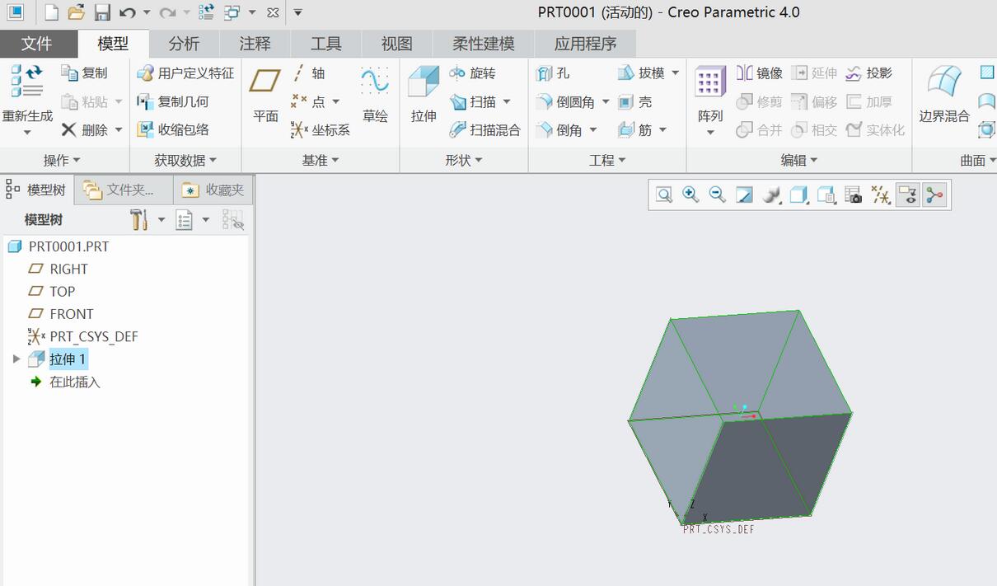
Task: Select the TOP datum plane in model tree
Action: pos(62,291)
